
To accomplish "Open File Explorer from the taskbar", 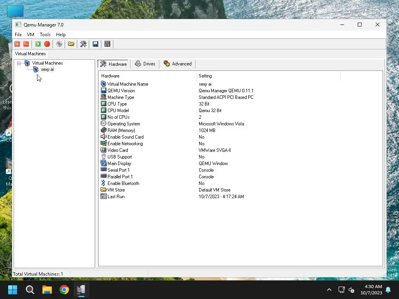I will pyautogui.click(x=47, y=290).
